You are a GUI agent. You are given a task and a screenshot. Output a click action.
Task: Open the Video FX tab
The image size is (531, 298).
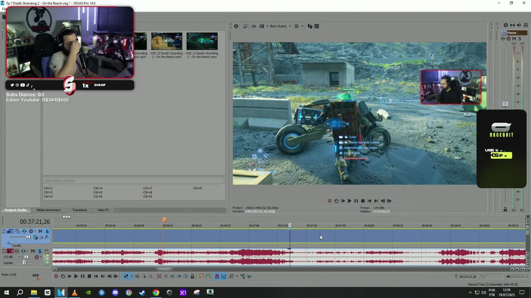click(103, 210)
